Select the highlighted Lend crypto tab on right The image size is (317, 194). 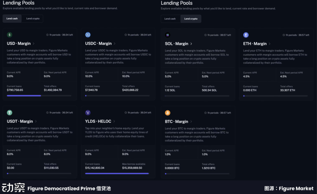191,19
